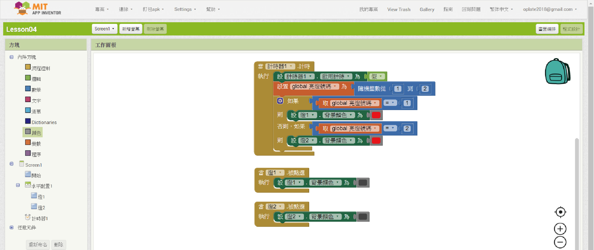Toggle the 假 boolean value dropdown
The image size is (594, 250).
(x=381, y=76)
